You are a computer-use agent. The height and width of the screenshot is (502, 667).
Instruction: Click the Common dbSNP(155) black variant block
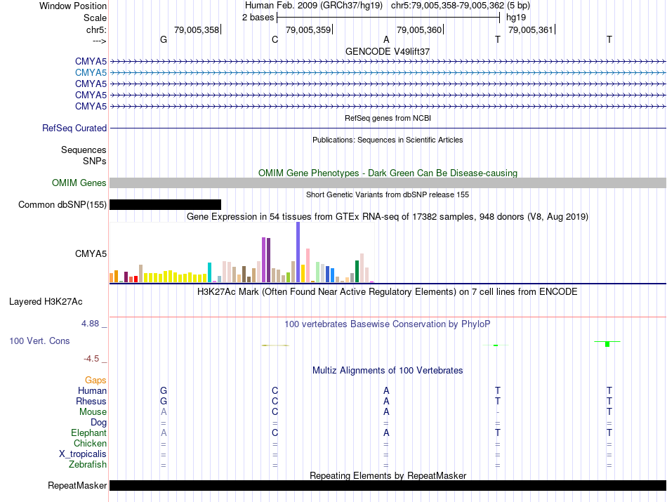coord(165,204)
